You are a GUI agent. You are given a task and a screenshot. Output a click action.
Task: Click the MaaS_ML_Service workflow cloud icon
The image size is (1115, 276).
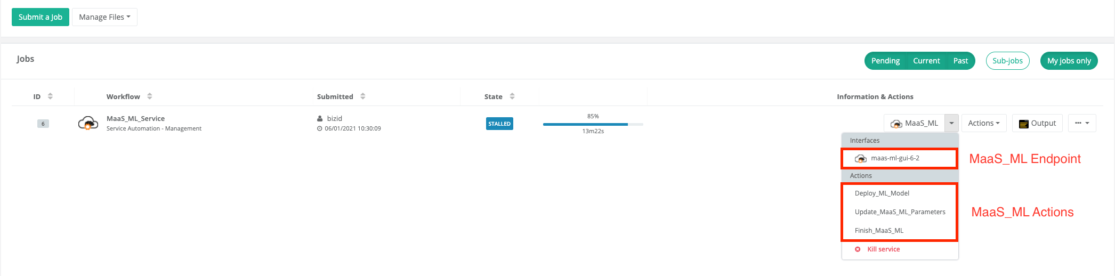(x=88, y=123)
